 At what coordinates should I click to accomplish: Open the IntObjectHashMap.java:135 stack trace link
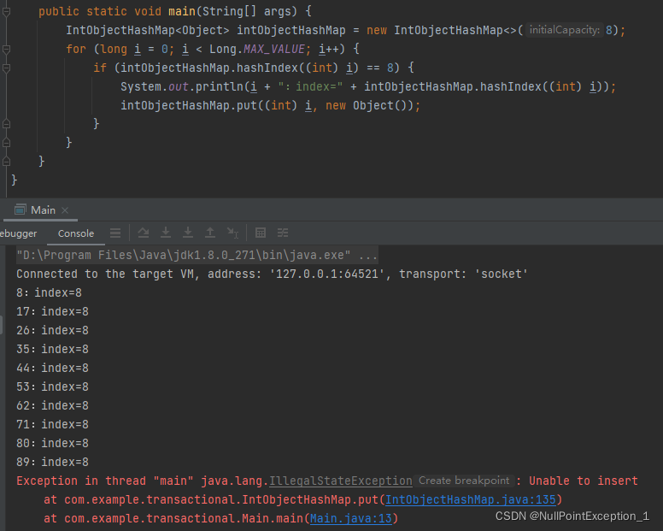point(470,499)
